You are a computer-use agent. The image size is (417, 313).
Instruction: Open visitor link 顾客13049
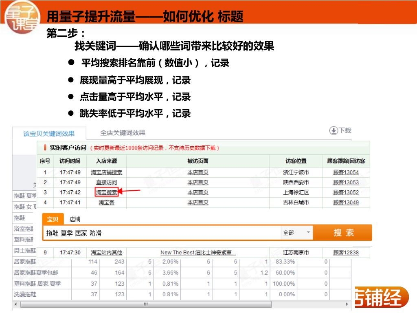[346, 203]
